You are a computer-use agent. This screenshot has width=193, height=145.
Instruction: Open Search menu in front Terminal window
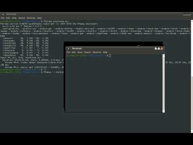coord(87,52)
